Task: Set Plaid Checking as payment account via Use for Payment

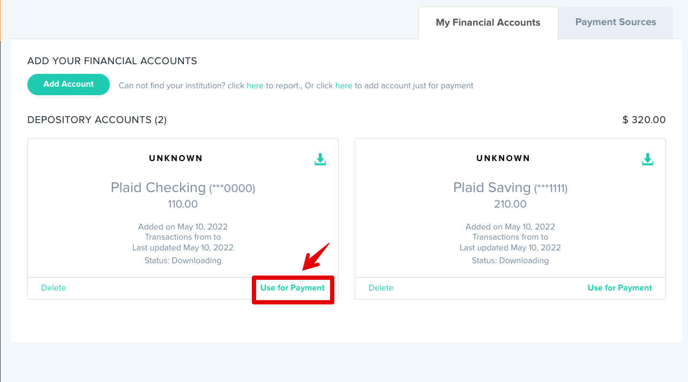Action: click(x=293, y=287)
